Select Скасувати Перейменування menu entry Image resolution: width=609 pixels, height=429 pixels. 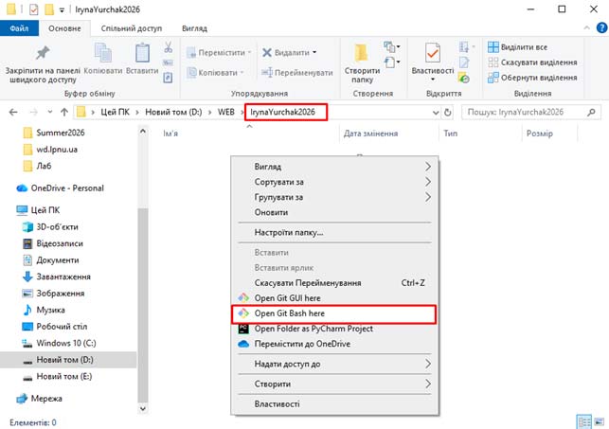coord(334,283)
